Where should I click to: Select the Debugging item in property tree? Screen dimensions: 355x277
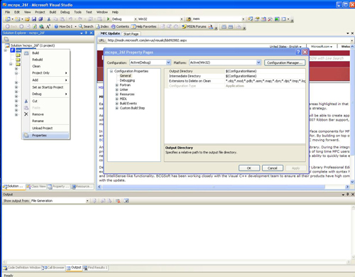pos(127,80)
